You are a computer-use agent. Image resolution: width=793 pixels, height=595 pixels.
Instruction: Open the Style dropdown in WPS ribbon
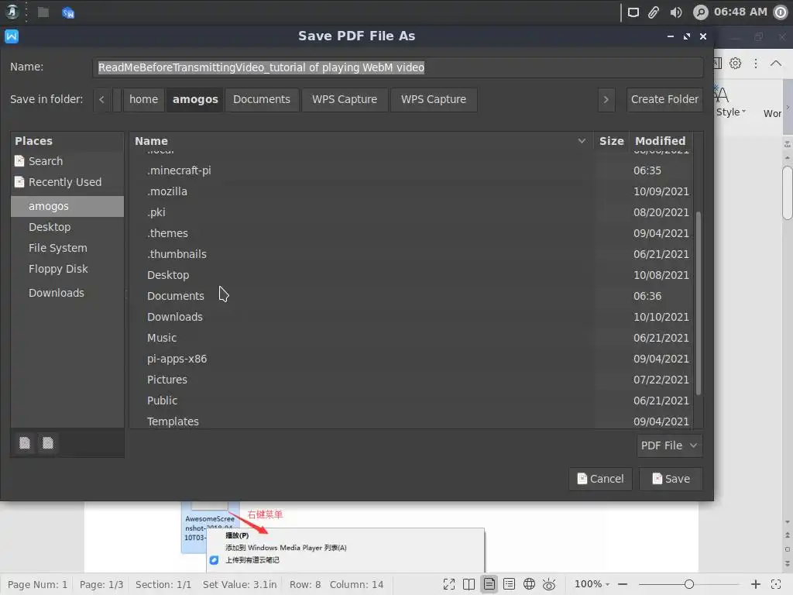731,112
